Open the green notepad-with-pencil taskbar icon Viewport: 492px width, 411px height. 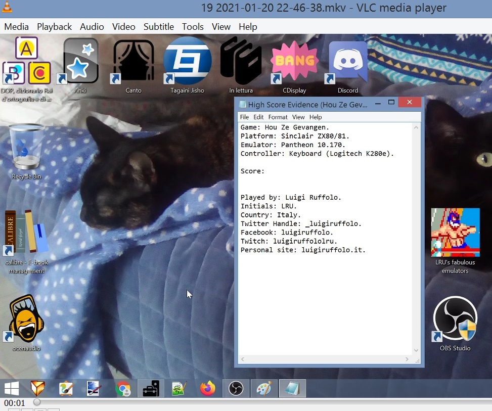point(179,388)
